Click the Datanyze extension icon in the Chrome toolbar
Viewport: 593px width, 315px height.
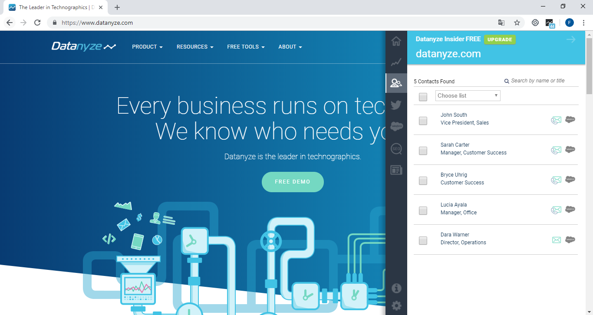[x=550, y=23]
